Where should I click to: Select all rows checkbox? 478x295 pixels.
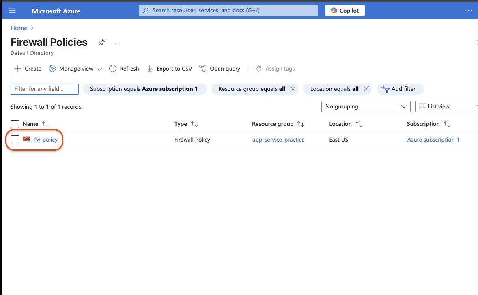pyautogui.click(x=15, y=124)
